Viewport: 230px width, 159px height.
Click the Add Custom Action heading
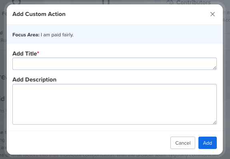(x=39, y=14)
